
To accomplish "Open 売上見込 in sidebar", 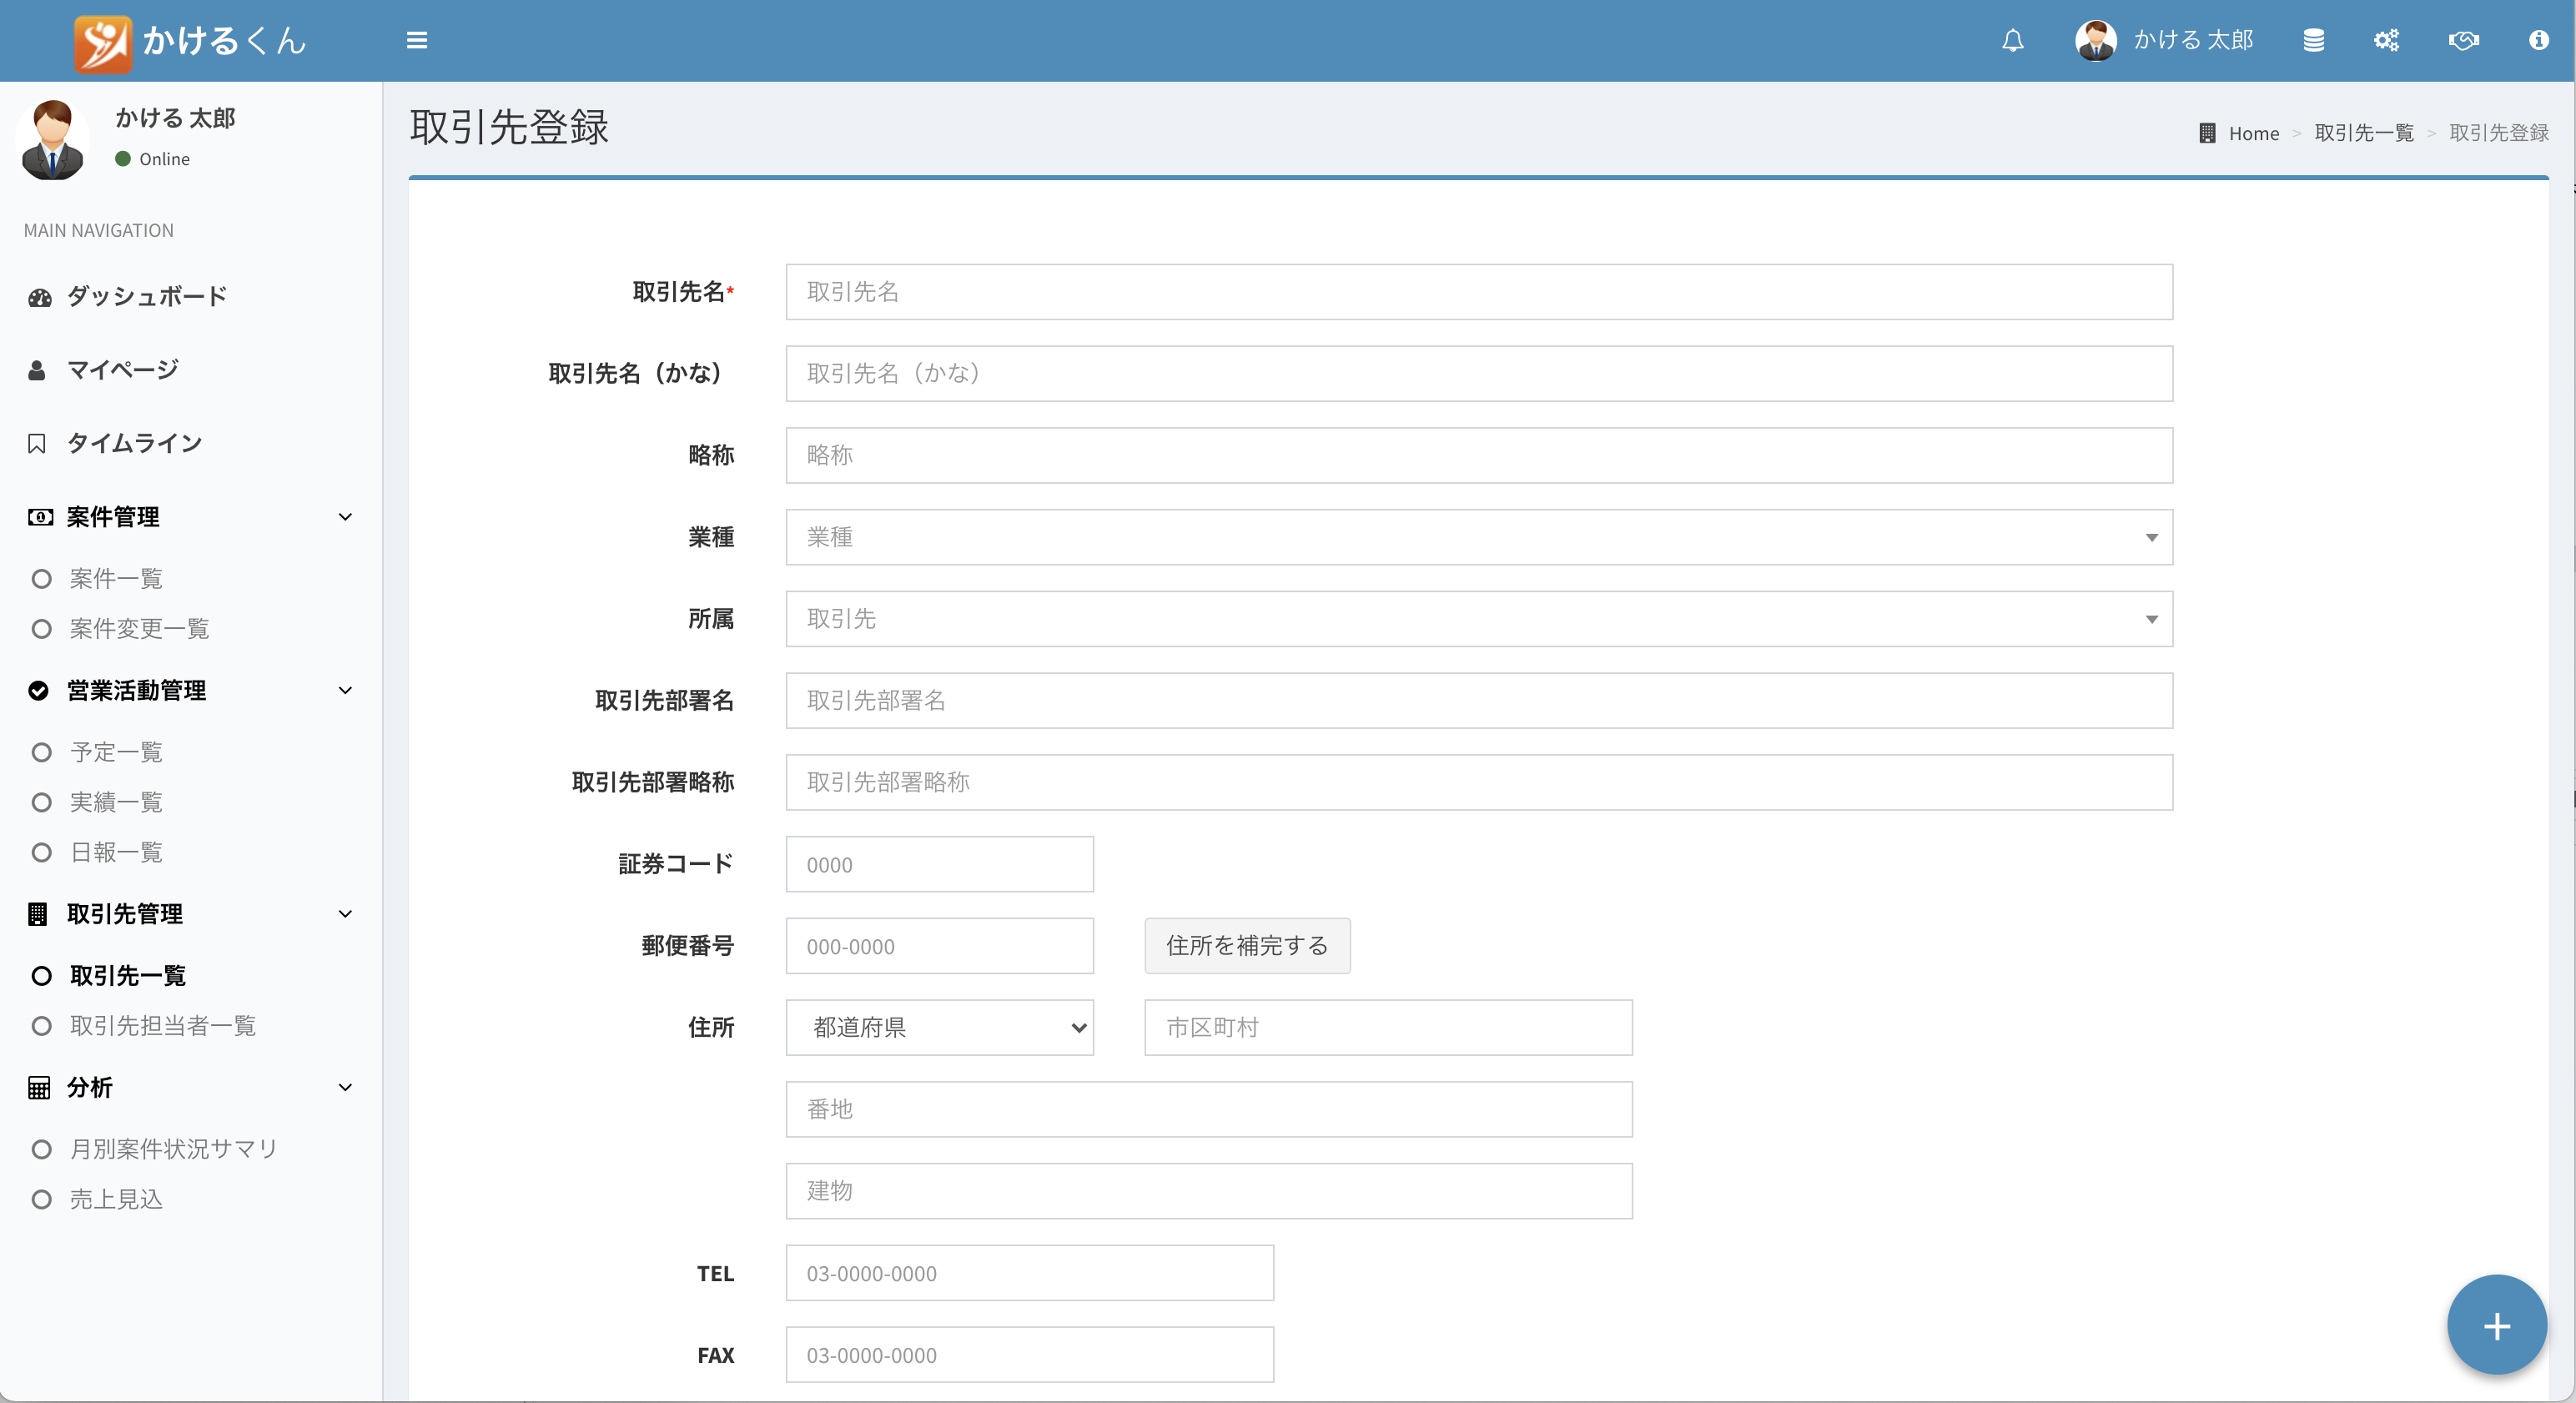I will tap(116, 1199).
